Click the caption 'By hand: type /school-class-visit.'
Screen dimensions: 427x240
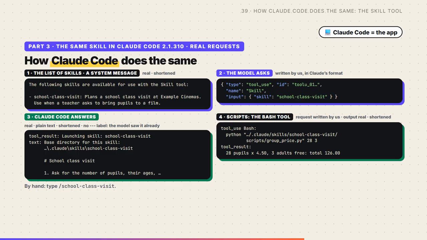point(70,186)
